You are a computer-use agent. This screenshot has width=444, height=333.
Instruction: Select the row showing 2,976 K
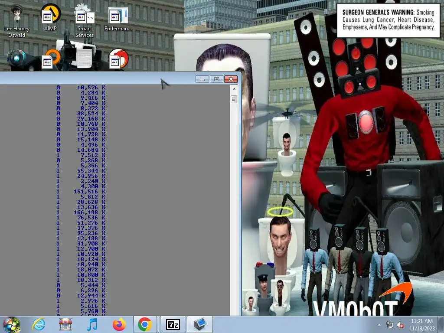(81, 301)
